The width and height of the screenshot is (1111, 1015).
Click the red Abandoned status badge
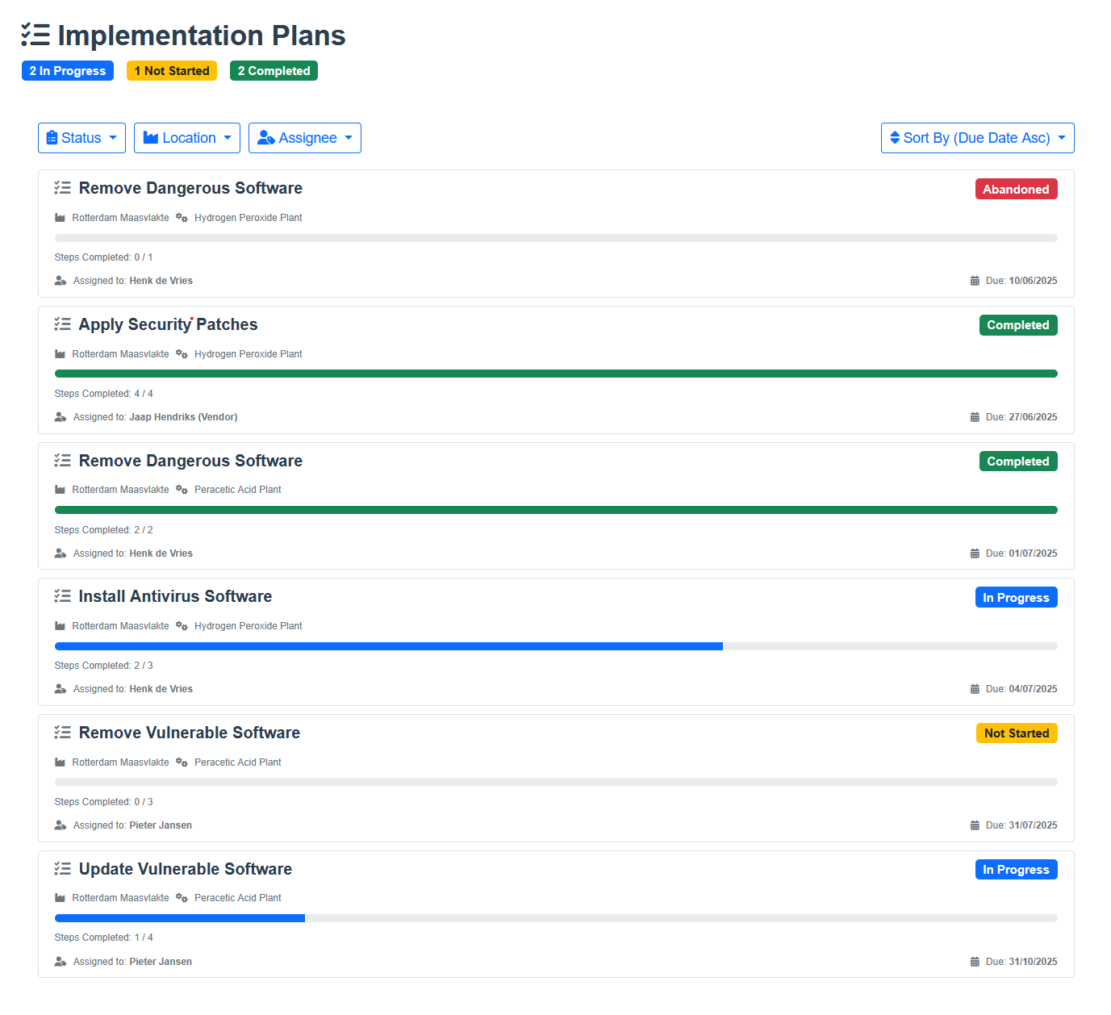coord(1016,189)
